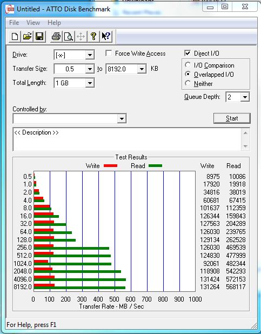261x334 pixels.
Task: Click the Start benchmark button
Action: pos(232,118)
